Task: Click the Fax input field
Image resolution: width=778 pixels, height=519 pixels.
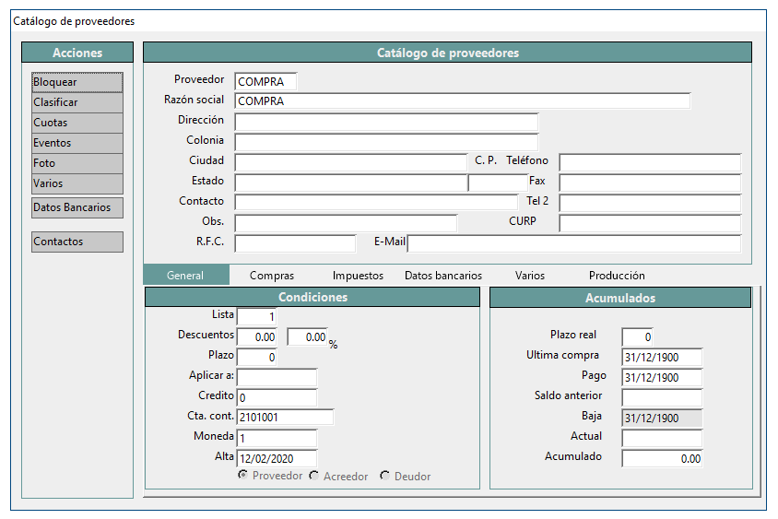Action: [x=650, y=183]
